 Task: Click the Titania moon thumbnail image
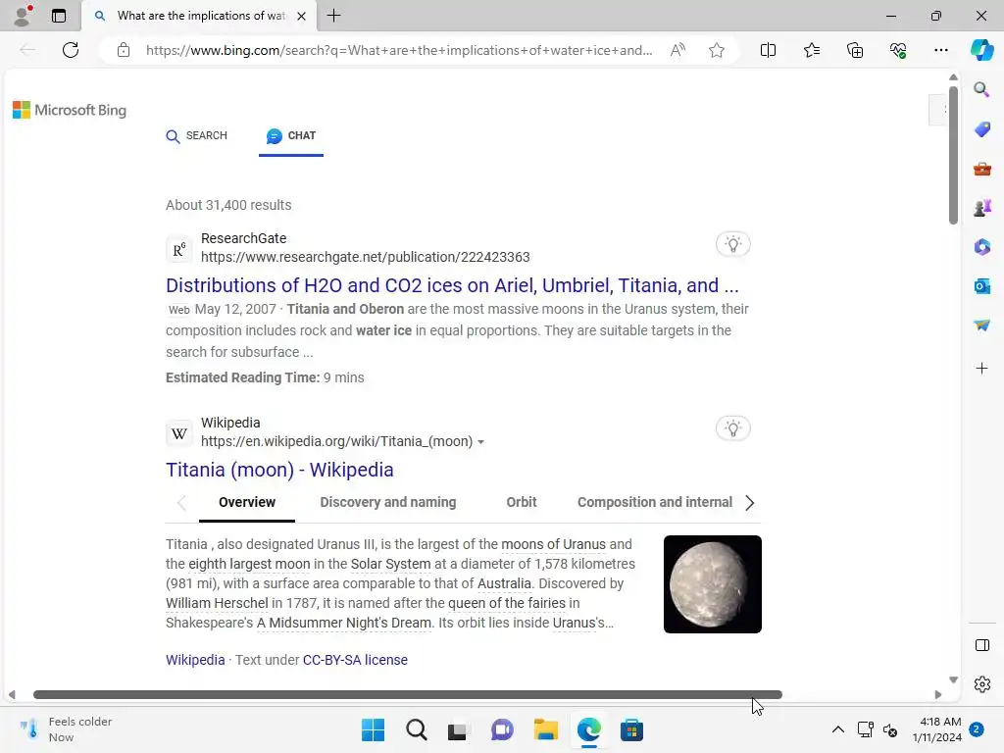click(x=713, y=584)
